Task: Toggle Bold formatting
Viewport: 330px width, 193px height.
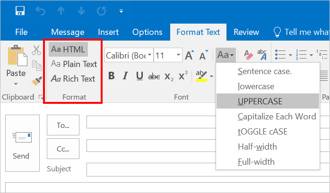Action: (x=112, y=76)
